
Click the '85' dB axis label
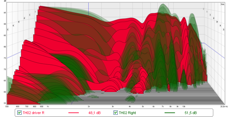[5, 35]
